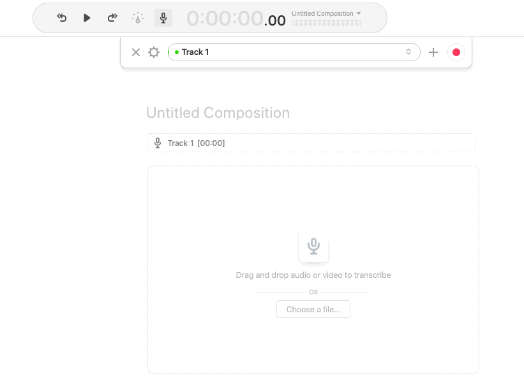The width and height of the screenshot is (524, 383).
Task: Close the recording panel with X
Action: click(136, 52)
